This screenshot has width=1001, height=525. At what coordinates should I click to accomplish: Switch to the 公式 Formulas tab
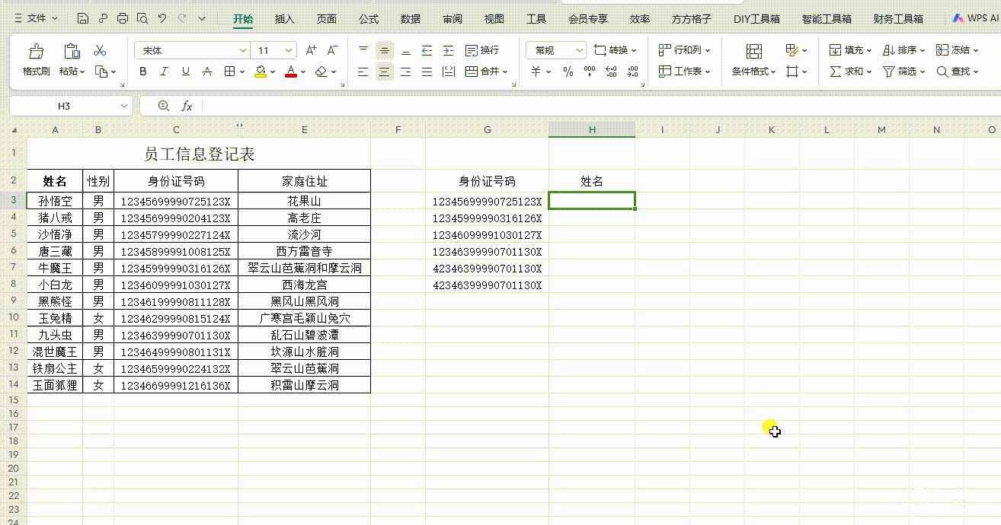click(x=369, y=19)
